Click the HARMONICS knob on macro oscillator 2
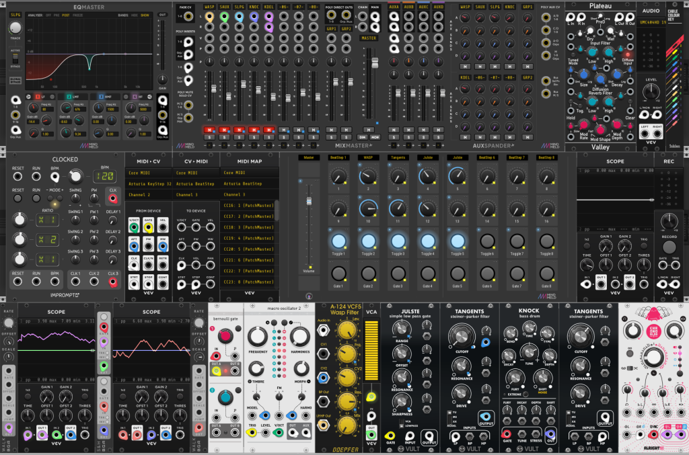The height and width of the screenshot is (455, 689). [x=299, y=337]
